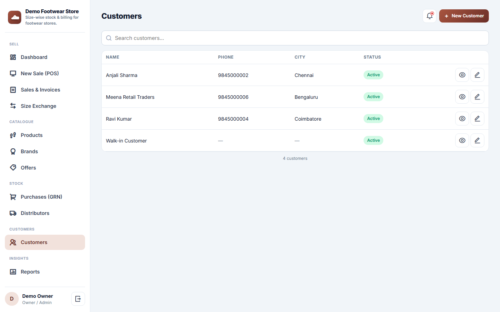Click the Walk-in Customer name
This screenshot has height=312, width=500.
pyautogui.click(x=126, y=141)
